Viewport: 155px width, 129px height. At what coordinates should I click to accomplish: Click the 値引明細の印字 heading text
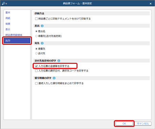43,78
